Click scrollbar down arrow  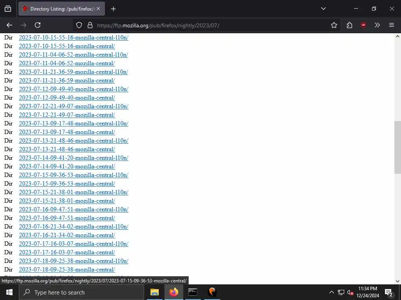[397, 281]
